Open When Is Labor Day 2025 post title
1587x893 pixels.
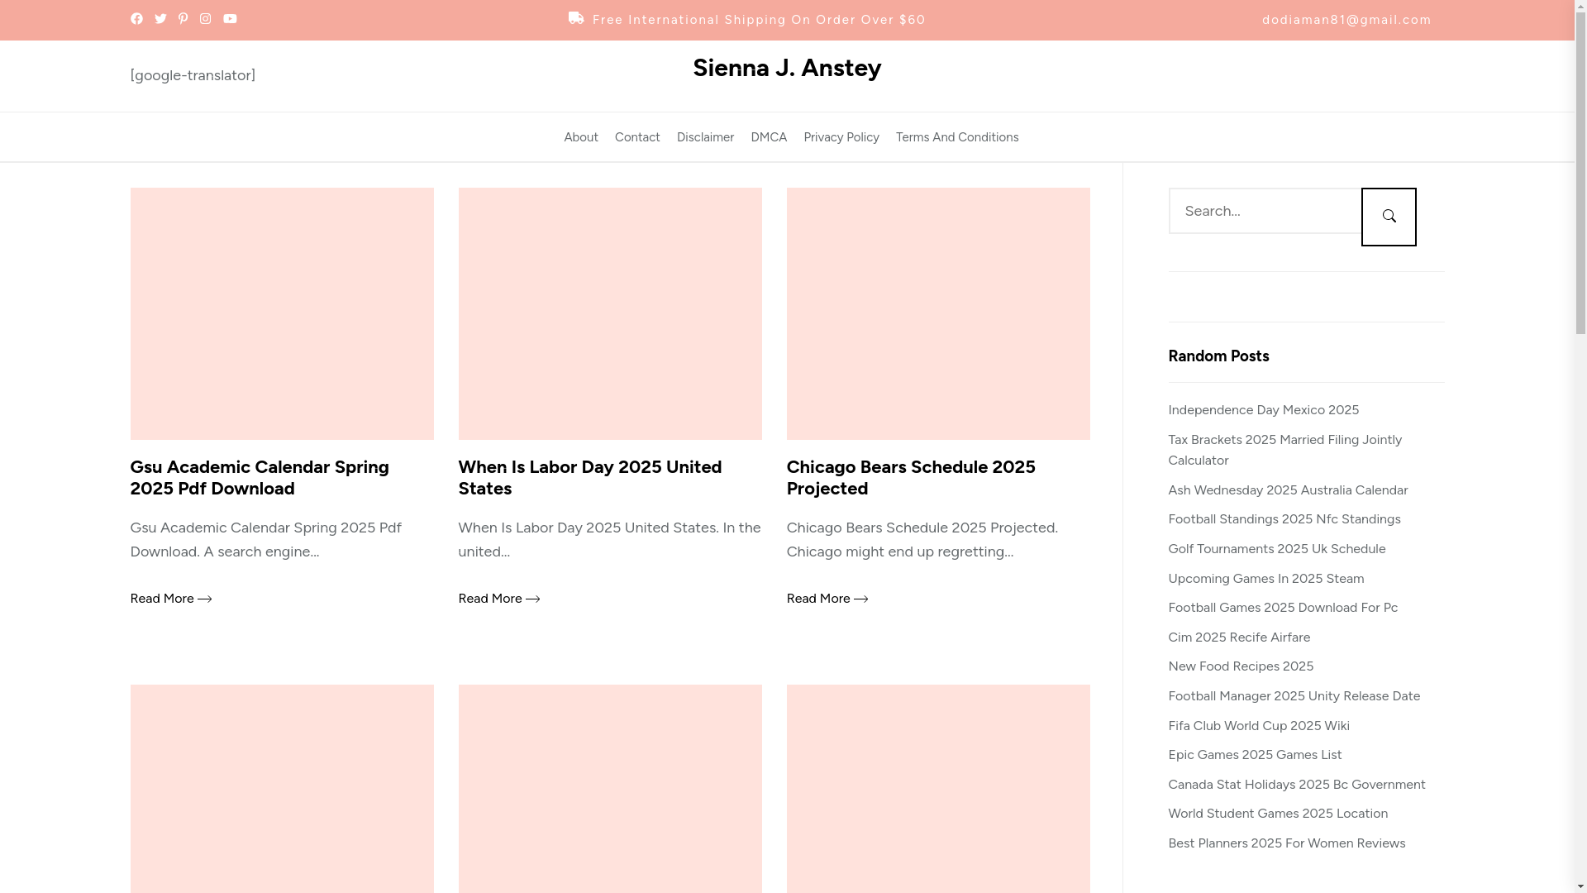click(589, 477)
